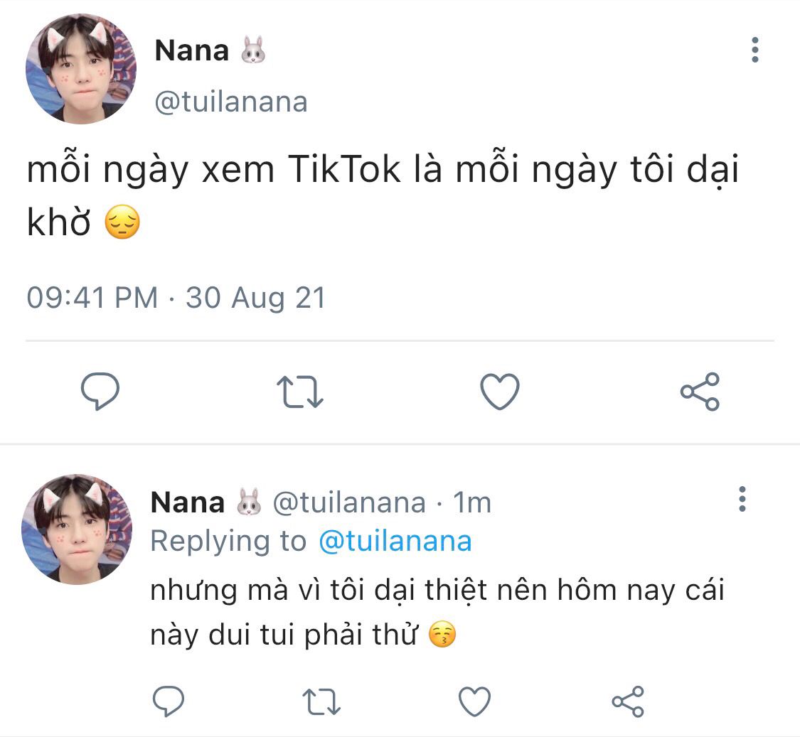Reply to the main TikTok tweet

100,391
